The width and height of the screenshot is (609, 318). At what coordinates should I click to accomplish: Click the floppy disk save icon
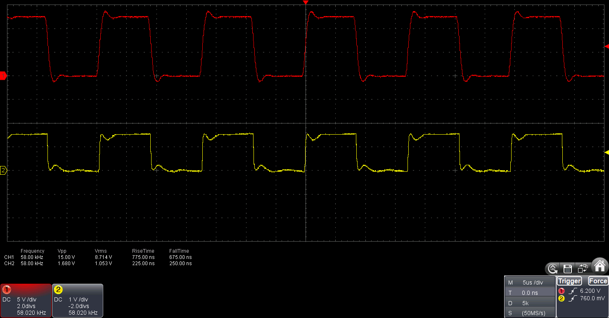[x=567, y=269]
